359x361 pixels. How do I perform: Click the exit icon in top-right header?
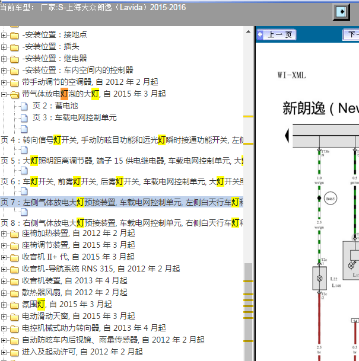point(341,12)
